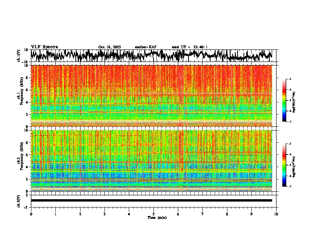This screenshot has width=311, height=240.
Task: Click the ch.2 color scale bar
Action: click(x=284, y=165)
